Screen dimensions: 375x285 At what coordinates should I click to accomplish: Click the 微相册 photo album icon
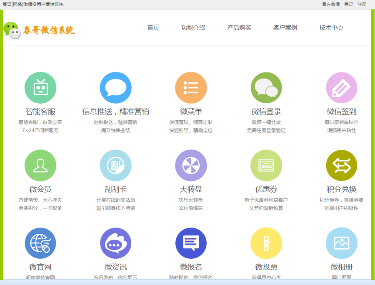[x=341, y=243]
